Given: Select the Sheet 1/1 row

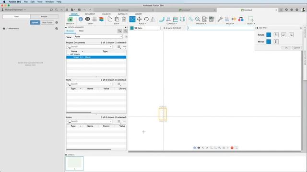Looking at the screenshot, I should tap(96, 57).
